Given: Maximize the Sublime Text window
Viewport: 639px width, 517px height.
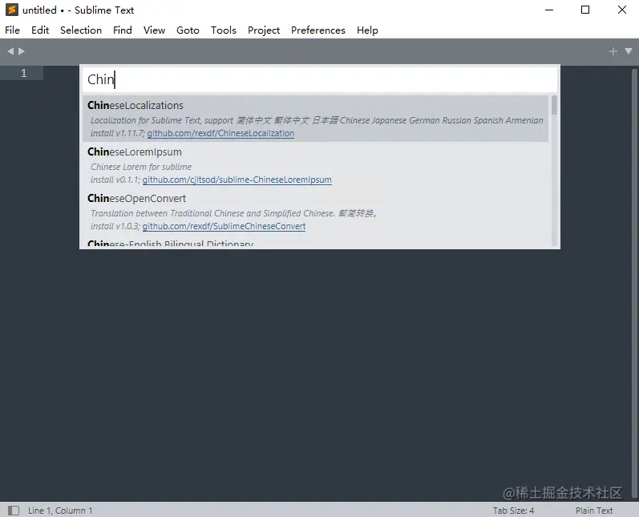Looking at the screenshot, I should (585, 10).
